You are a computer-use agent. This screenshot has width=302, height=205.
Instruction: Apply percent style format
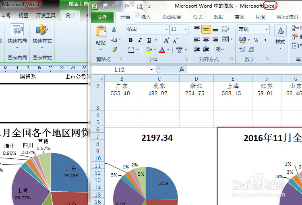[x=256, y=40]
